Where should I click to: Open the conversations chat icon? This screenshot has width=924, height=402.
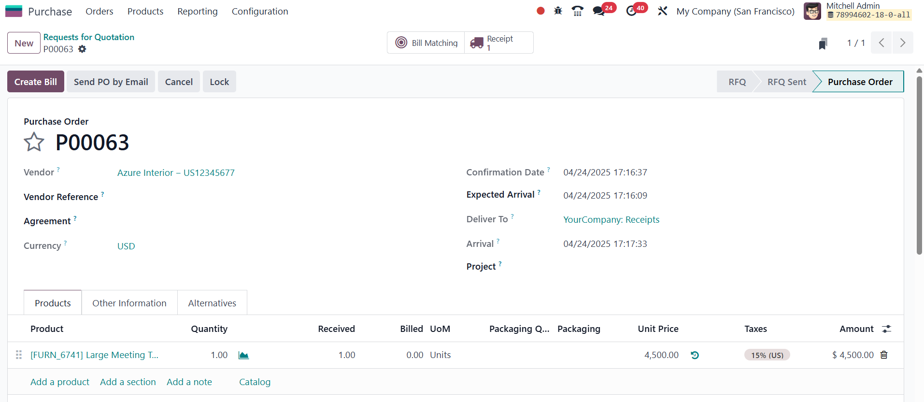pyautogui.click(x=599, y=11)
